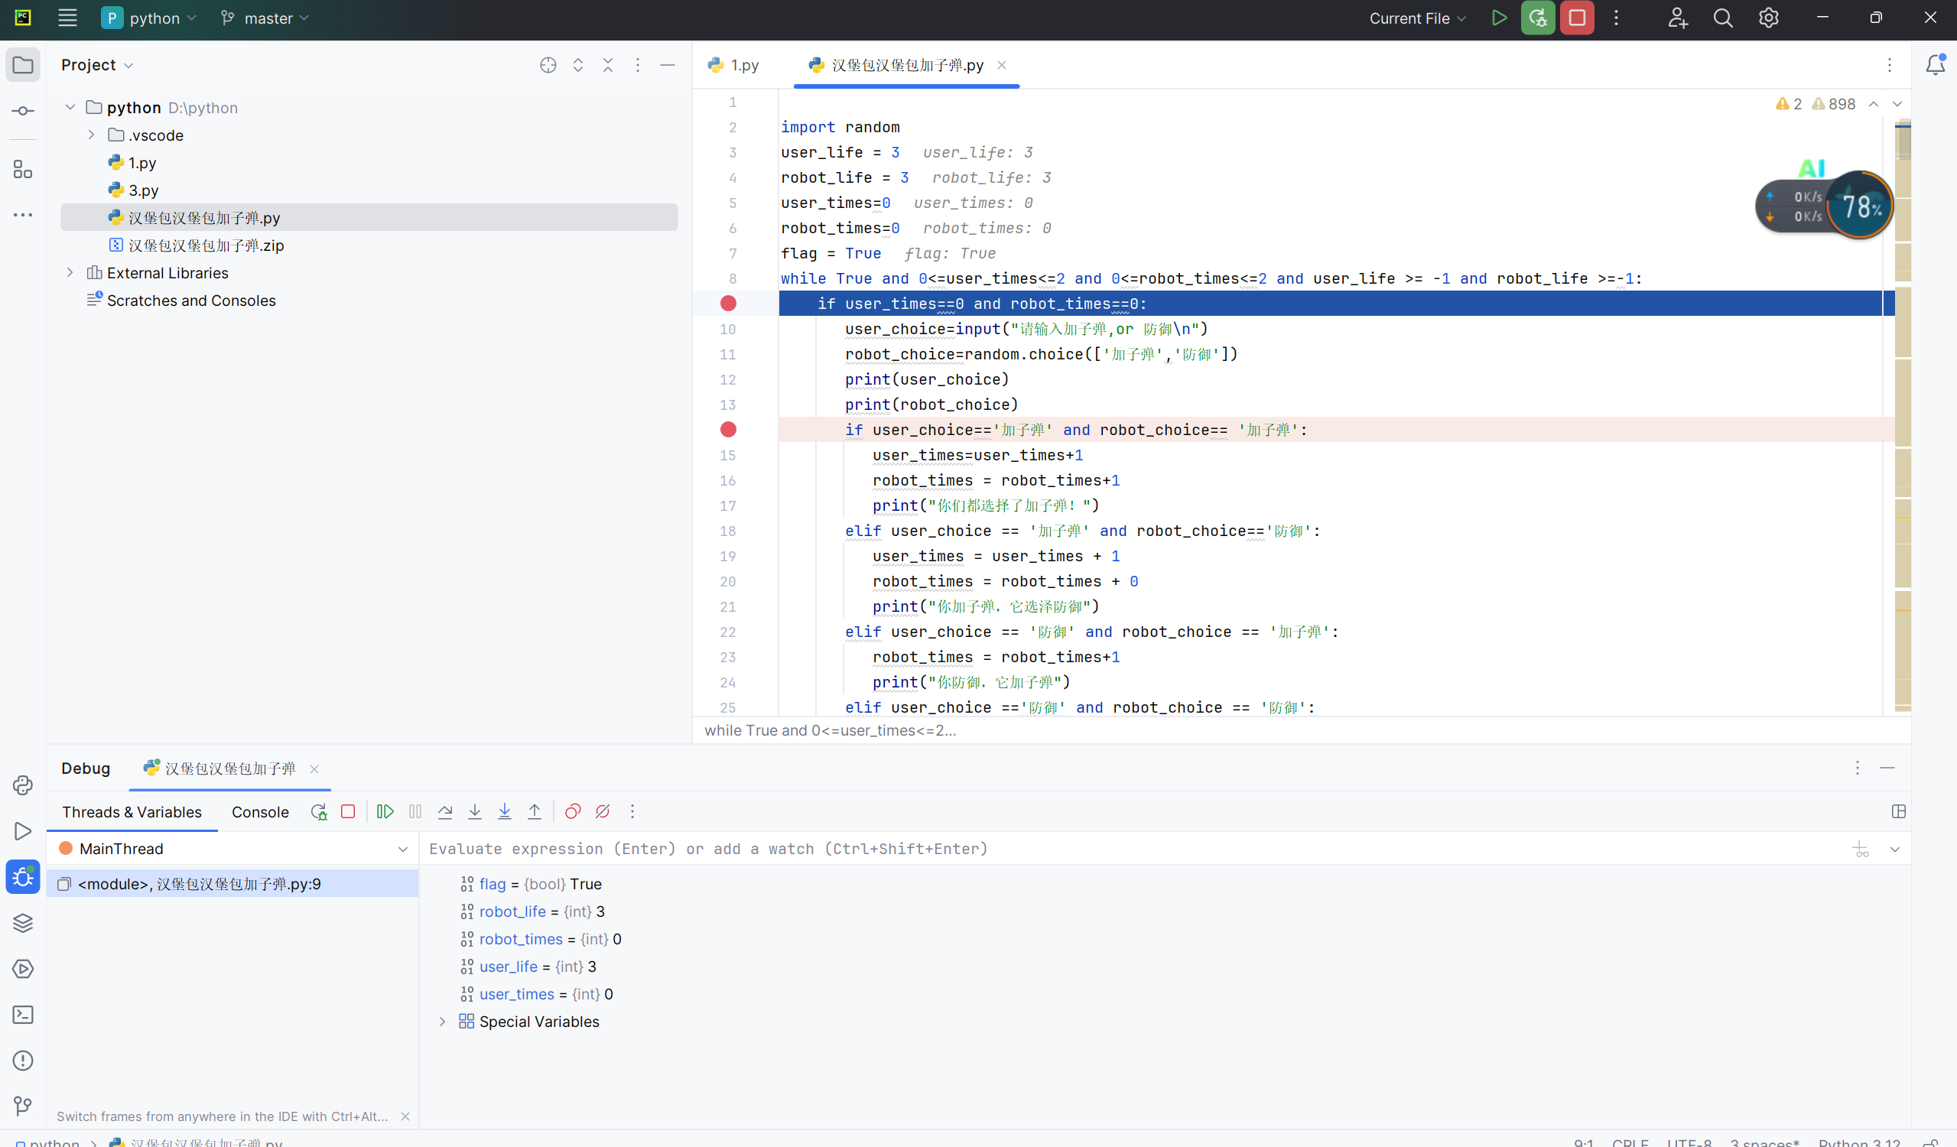Expand the .vscode folder
The height and width of the screenshot is (1147, 1957).
click(91, 135)
